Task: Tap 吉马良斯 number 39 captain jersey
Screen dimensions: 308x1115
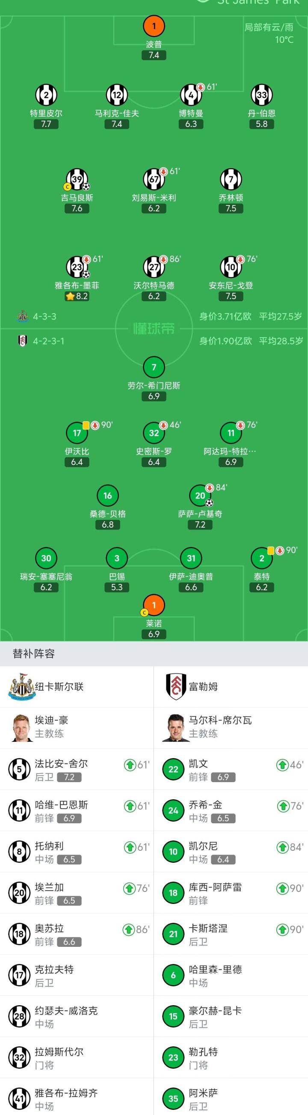Action: (77, 179)
